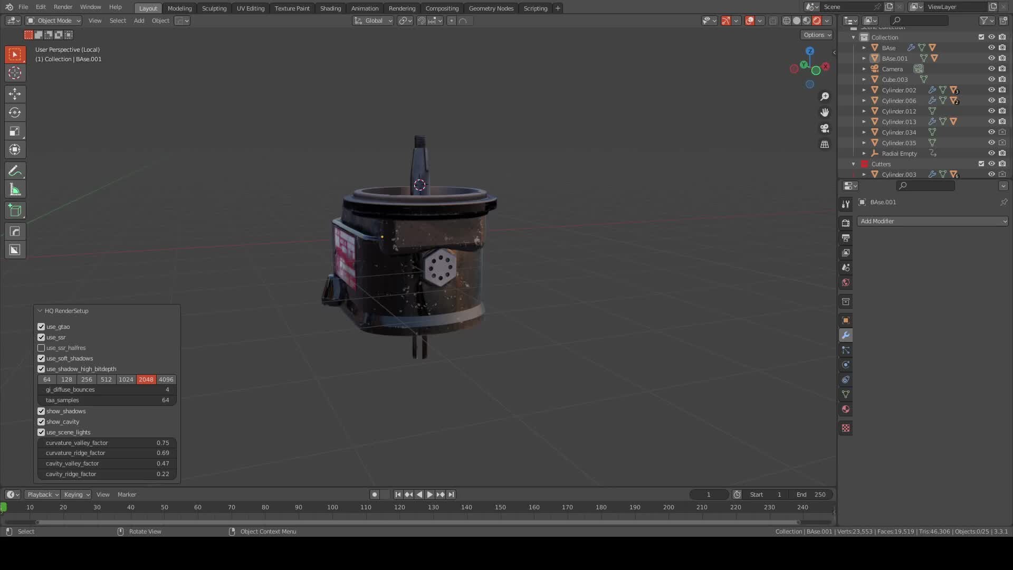Screen dimensions: 1013x570
Task: Switch to Rendered viewport shading
Action: (816, 21)
